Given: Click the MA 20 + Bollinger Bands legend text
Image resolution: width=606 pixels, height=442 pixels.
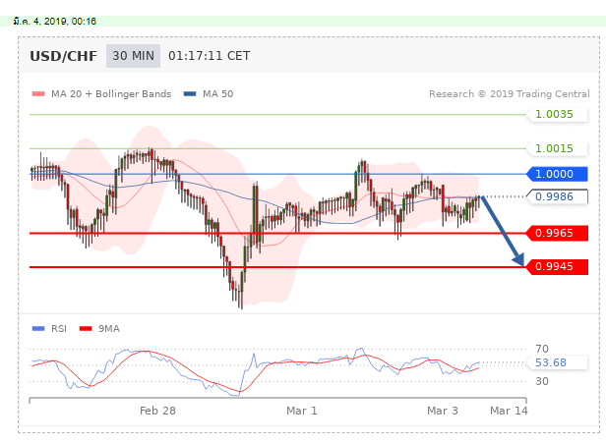Looking at the screenshot, I should coord(111,94).
